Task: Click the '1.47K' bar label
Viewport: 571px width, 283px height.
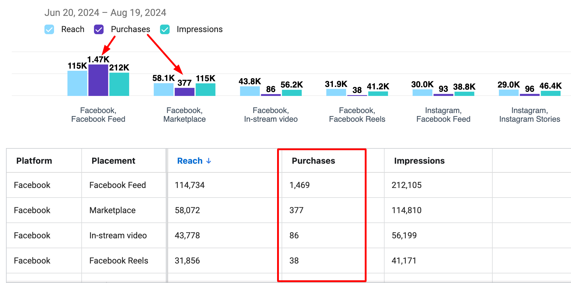Action: click(98, 59)
